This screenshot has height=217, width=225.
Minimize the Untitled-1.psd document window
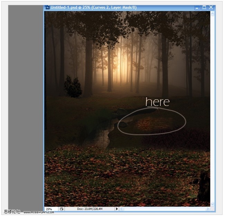click(197, 7)
